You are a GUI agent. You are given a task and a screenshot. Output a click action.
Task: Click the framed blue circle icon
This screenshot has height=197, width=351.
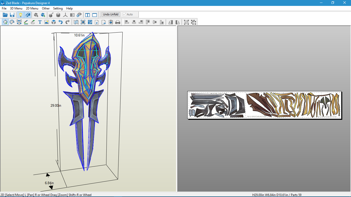coord(83,22)
